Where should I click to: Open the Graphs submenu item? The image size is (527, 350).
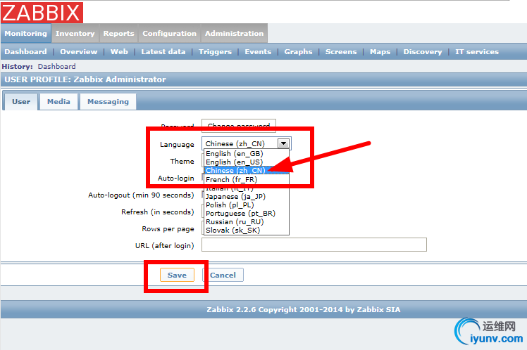298,51
